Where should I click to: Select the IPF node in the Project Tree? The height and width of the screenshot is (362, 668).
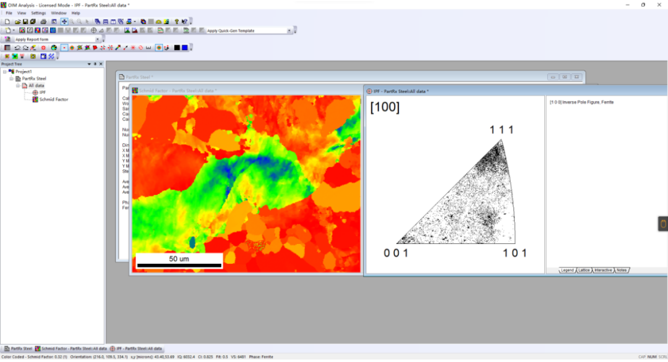click(43, 92)
